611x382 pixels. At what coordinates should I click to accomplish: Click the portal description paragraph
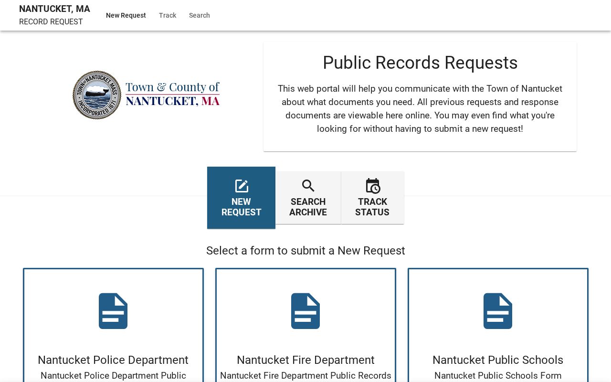(420, 109)
